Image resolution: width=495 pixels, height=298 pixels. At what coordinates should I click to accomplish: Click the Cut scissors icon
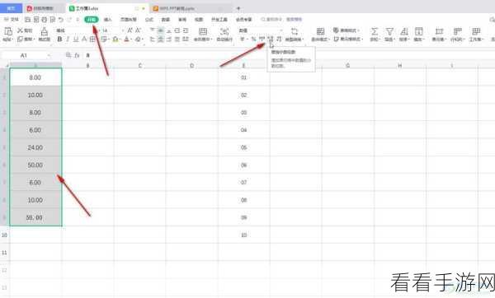[20, 30]
